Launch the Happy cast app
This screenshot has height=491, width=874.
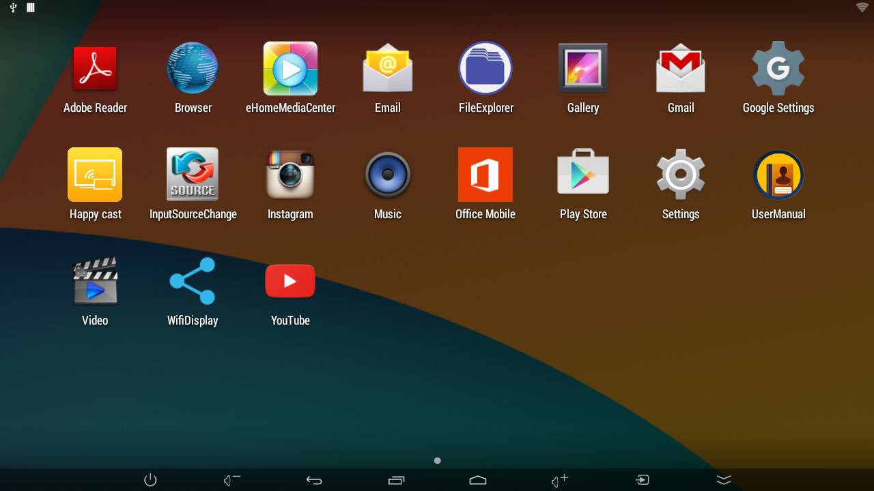point(95,175)
